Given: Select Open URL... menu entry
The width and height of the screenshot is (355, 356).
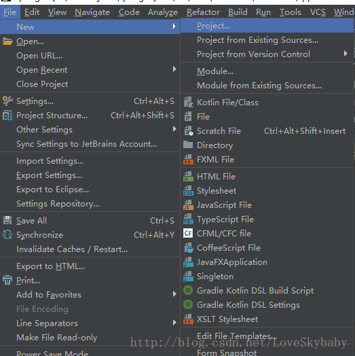Looking at the screenshot, I should [90, 56].
